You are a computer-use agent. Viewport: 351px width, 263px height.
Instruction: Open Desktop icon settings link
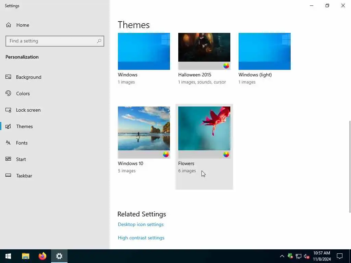pyautogui.click(x=141, y=224)
